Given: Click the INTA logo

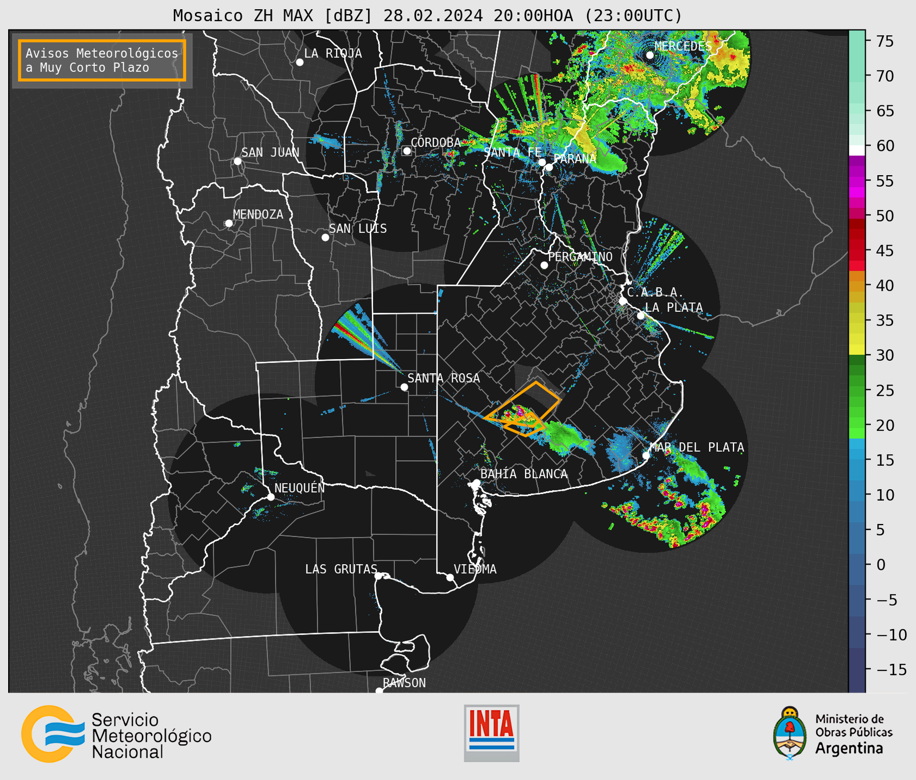Looking at the screenshot, I should [x=491, y=733].
